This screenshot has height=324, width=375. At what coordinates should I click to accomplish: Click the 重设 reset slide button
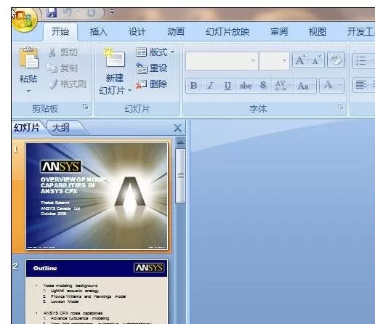(x=152, y=68)
